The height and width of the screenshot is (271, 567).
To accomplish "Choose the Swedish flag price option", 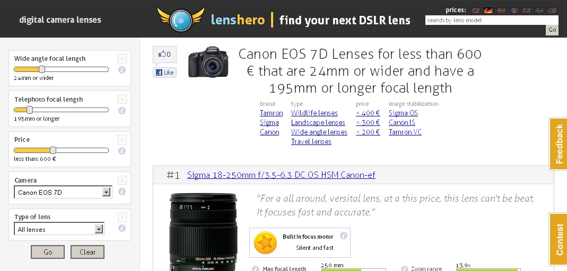I will tap(539, 11).
